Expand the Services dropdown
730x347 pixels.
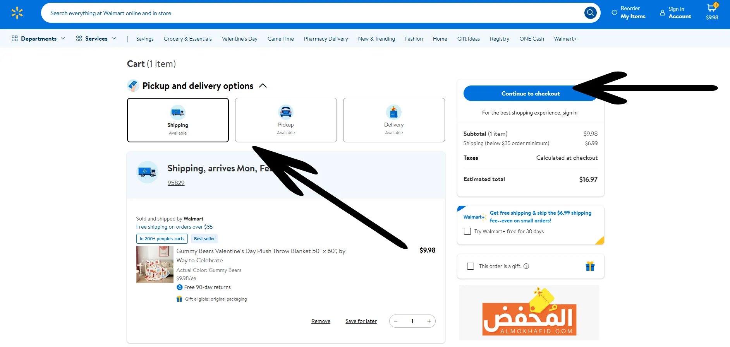[x=96, y=38]
